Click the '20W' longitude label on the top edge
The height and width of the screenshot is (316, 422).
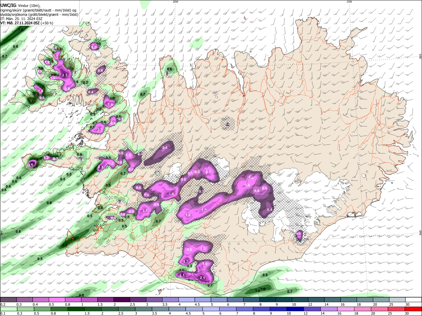click(x=175, y=2)
